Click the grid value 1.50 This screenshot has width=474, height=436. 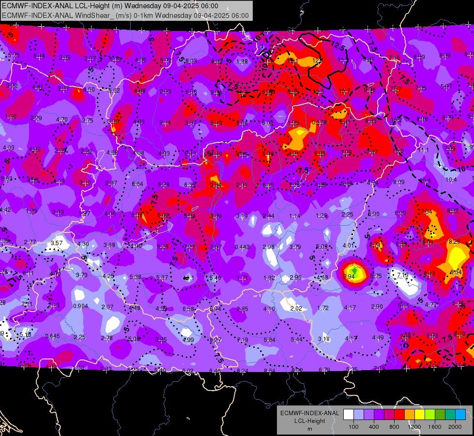click(11, 116)
